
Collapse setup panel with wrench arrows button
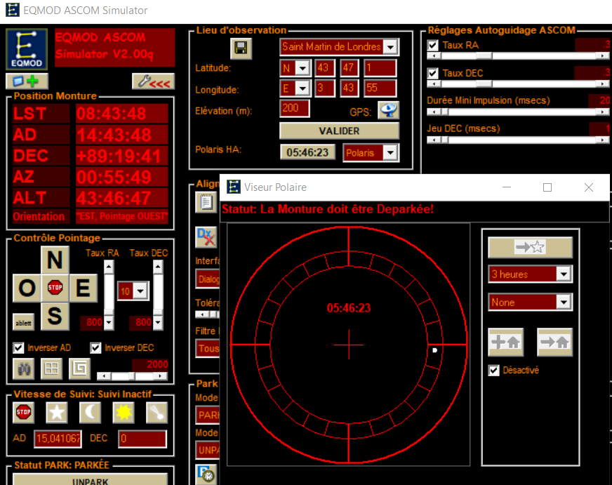coord(154,81)
